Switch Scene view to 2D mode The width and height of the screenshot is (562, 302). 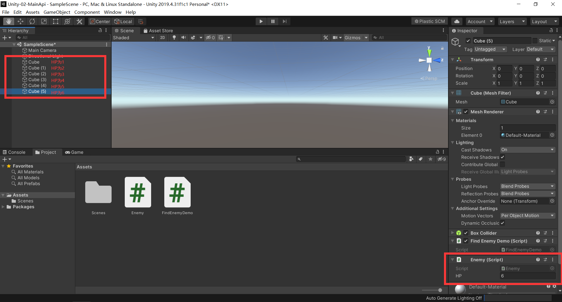coord(163,37)
